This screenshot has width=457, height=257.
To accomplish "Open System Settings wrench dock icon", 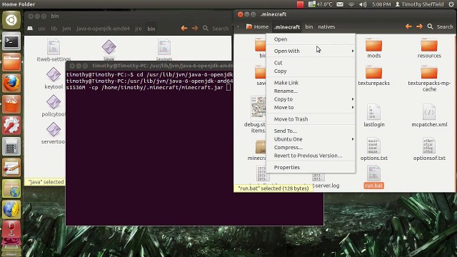I will click(11, 126).
